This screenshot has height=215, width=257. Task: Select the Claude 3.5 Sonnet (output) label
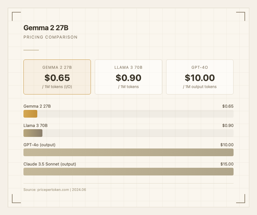(50, 164)
